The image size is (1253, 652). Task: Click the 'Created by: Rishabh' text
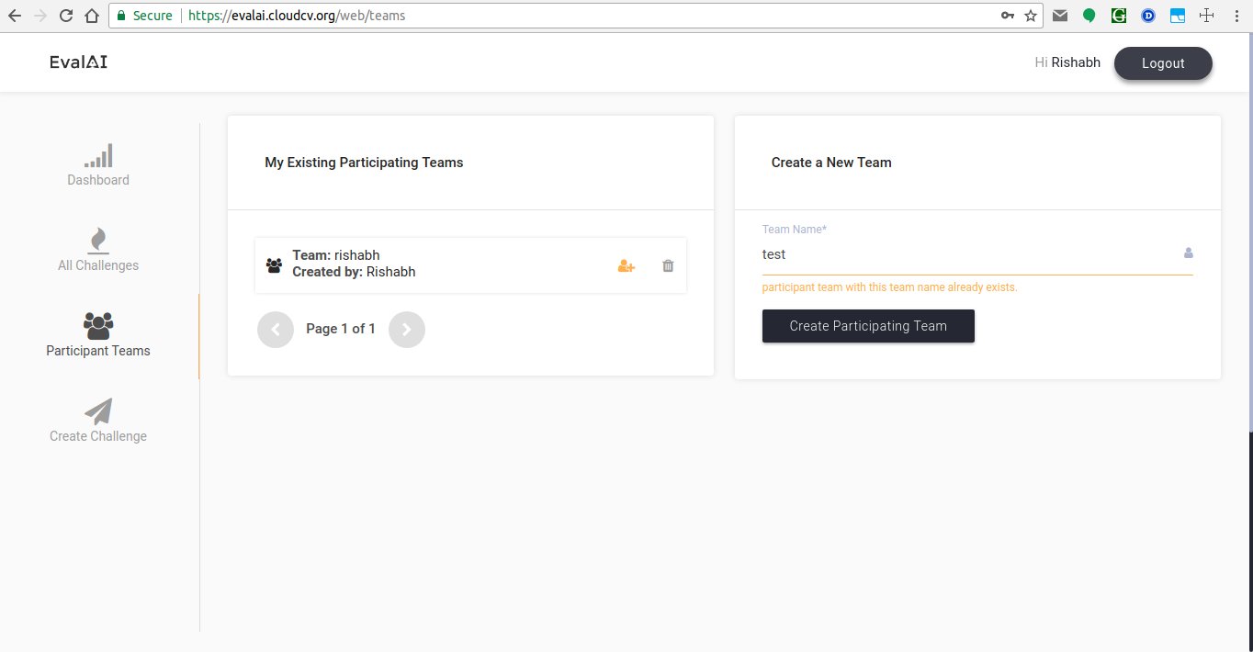click(354, 273)
